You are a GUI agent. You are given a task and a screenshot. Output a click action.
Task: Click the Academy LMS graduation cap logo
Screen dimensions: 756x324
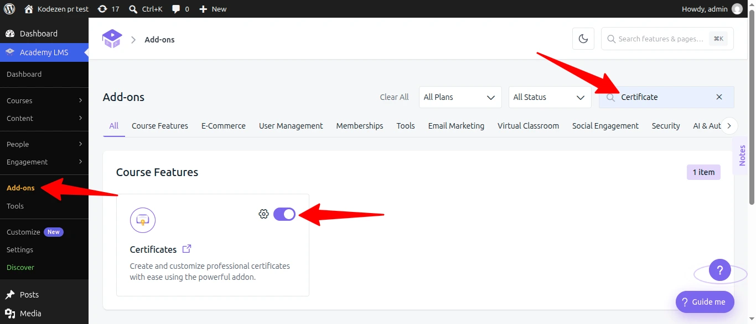pyautogui.click(x=112, y=39)
